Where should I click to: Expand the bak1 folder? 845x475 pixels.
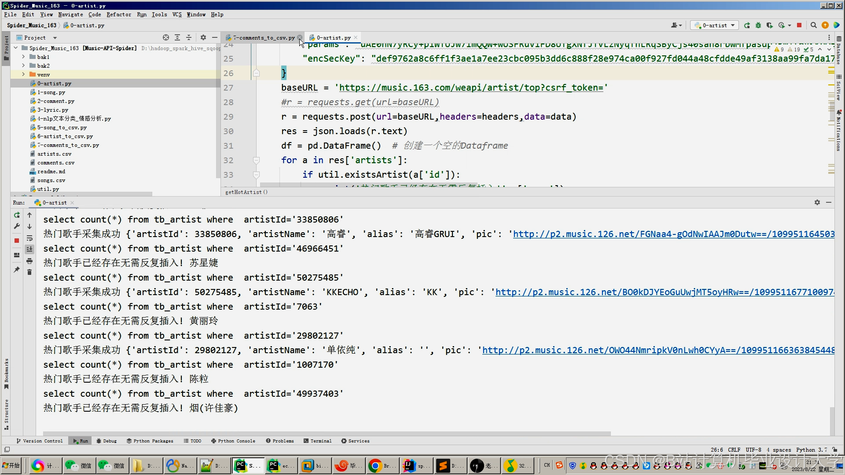point(23,57)
